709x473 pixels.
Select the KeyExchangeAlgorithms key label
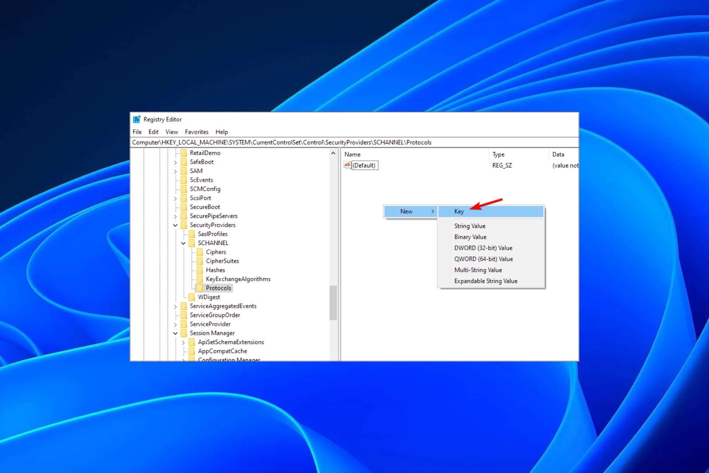pos(238,279)
